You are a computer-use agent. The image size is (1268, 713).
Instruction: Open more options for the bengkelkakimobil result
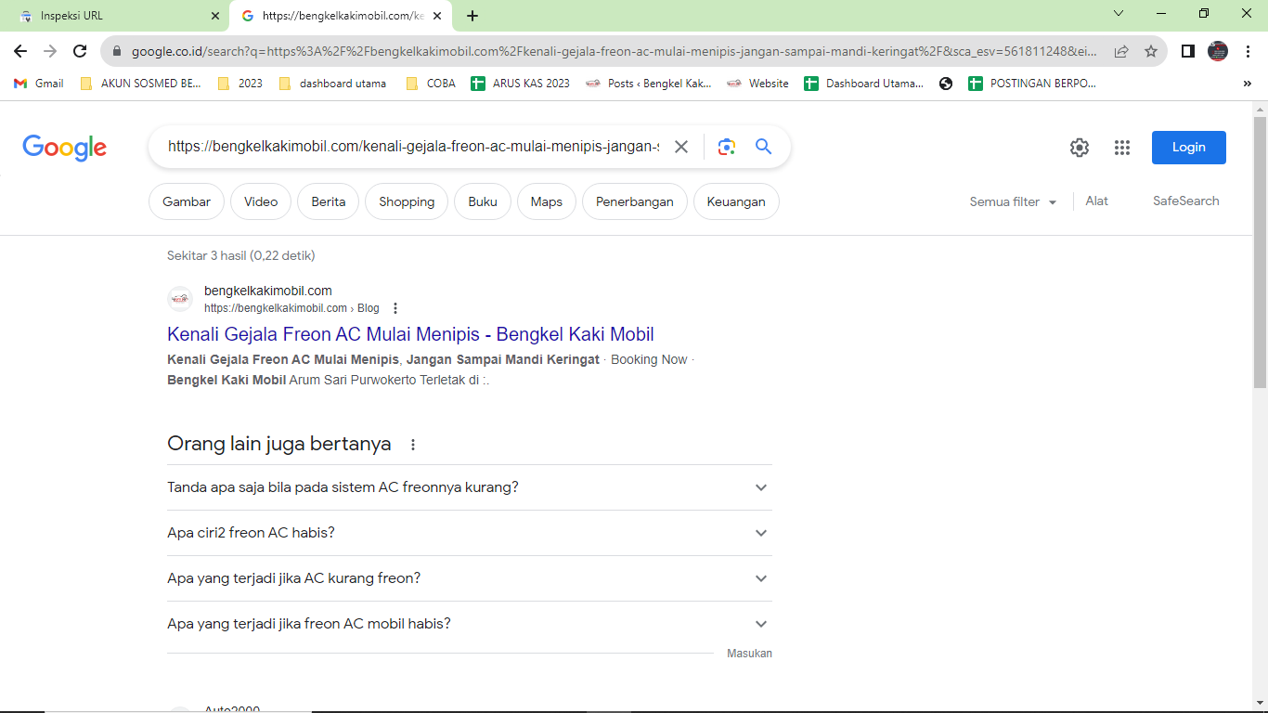pyautogui.click(x=395, y=308)
